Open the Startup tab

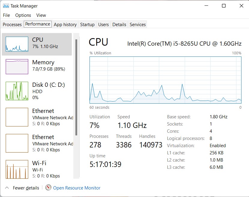87,24
